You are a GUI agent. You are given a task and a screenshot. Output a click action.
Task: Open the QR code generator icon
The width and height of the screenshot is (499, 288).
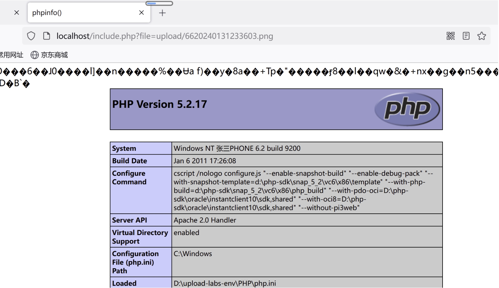[x=450, y=36]
